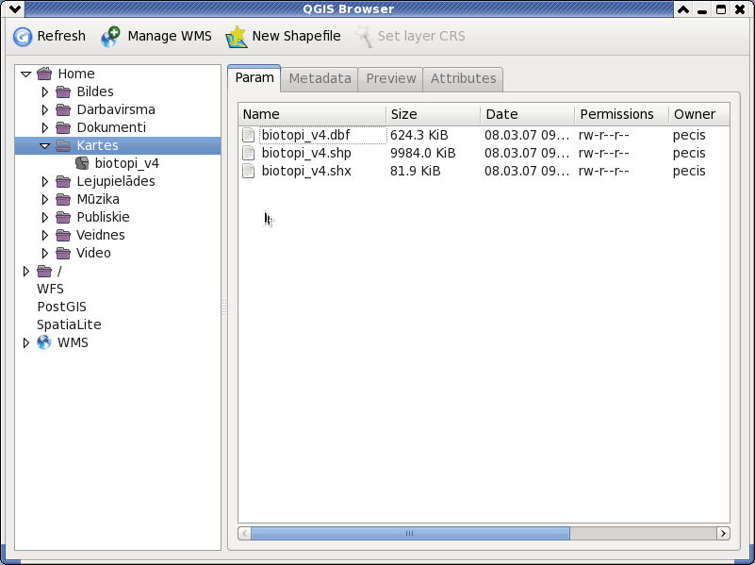
Task: Select the biotopi_v4.shp file name
Action: (x=306, y=153)
